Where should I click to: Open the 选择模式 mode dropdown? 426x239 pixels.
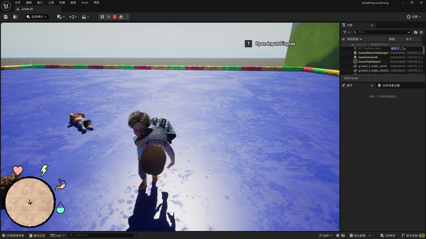coord(37,17)
